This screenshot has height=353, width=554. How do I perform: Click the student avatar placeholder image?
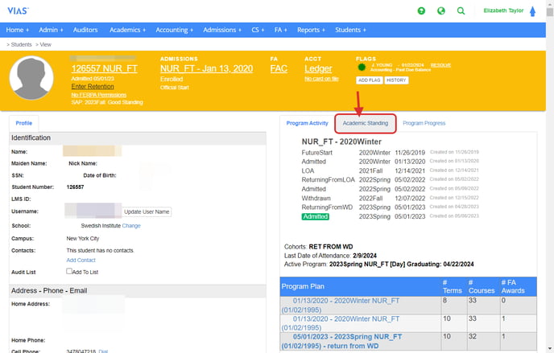coord(31,78)
